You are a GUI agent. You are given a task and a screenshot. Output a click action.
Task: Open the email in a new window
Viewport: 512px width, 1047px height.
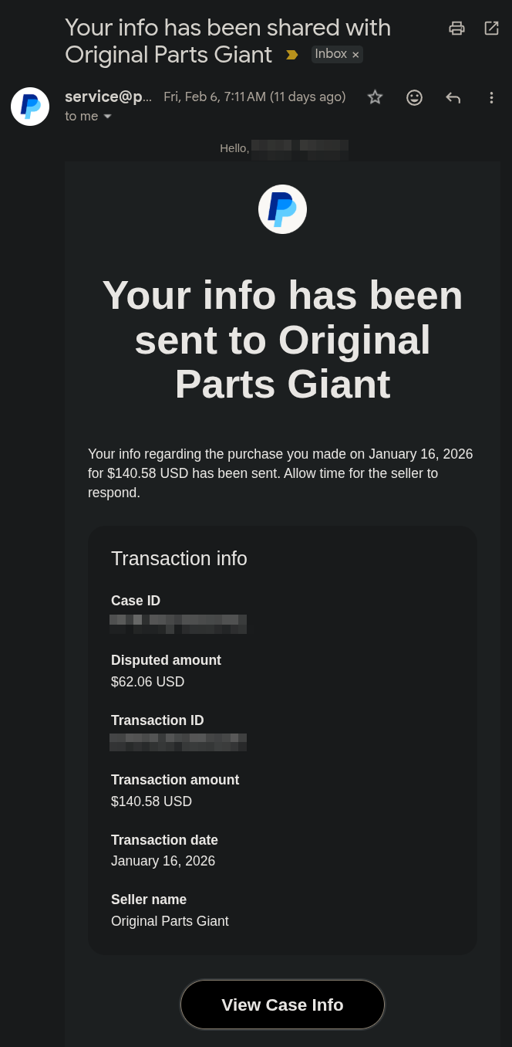[x=491, y=29]
